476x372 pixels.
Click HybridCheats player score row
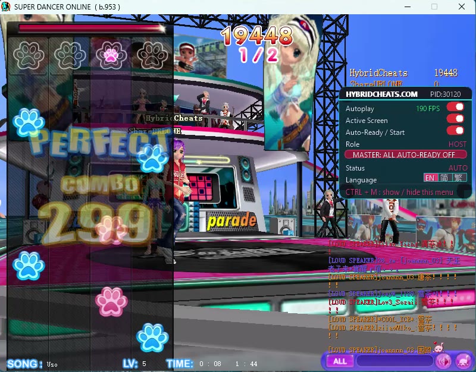(x=403, y=73)
